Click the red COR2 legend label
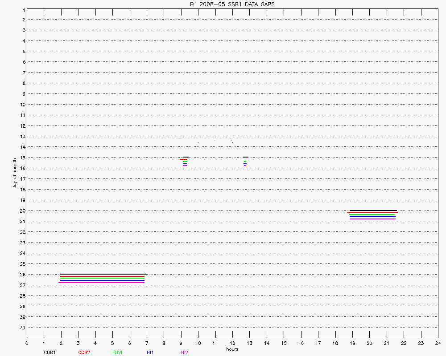 pyautogui.click(x=84, y=352)
